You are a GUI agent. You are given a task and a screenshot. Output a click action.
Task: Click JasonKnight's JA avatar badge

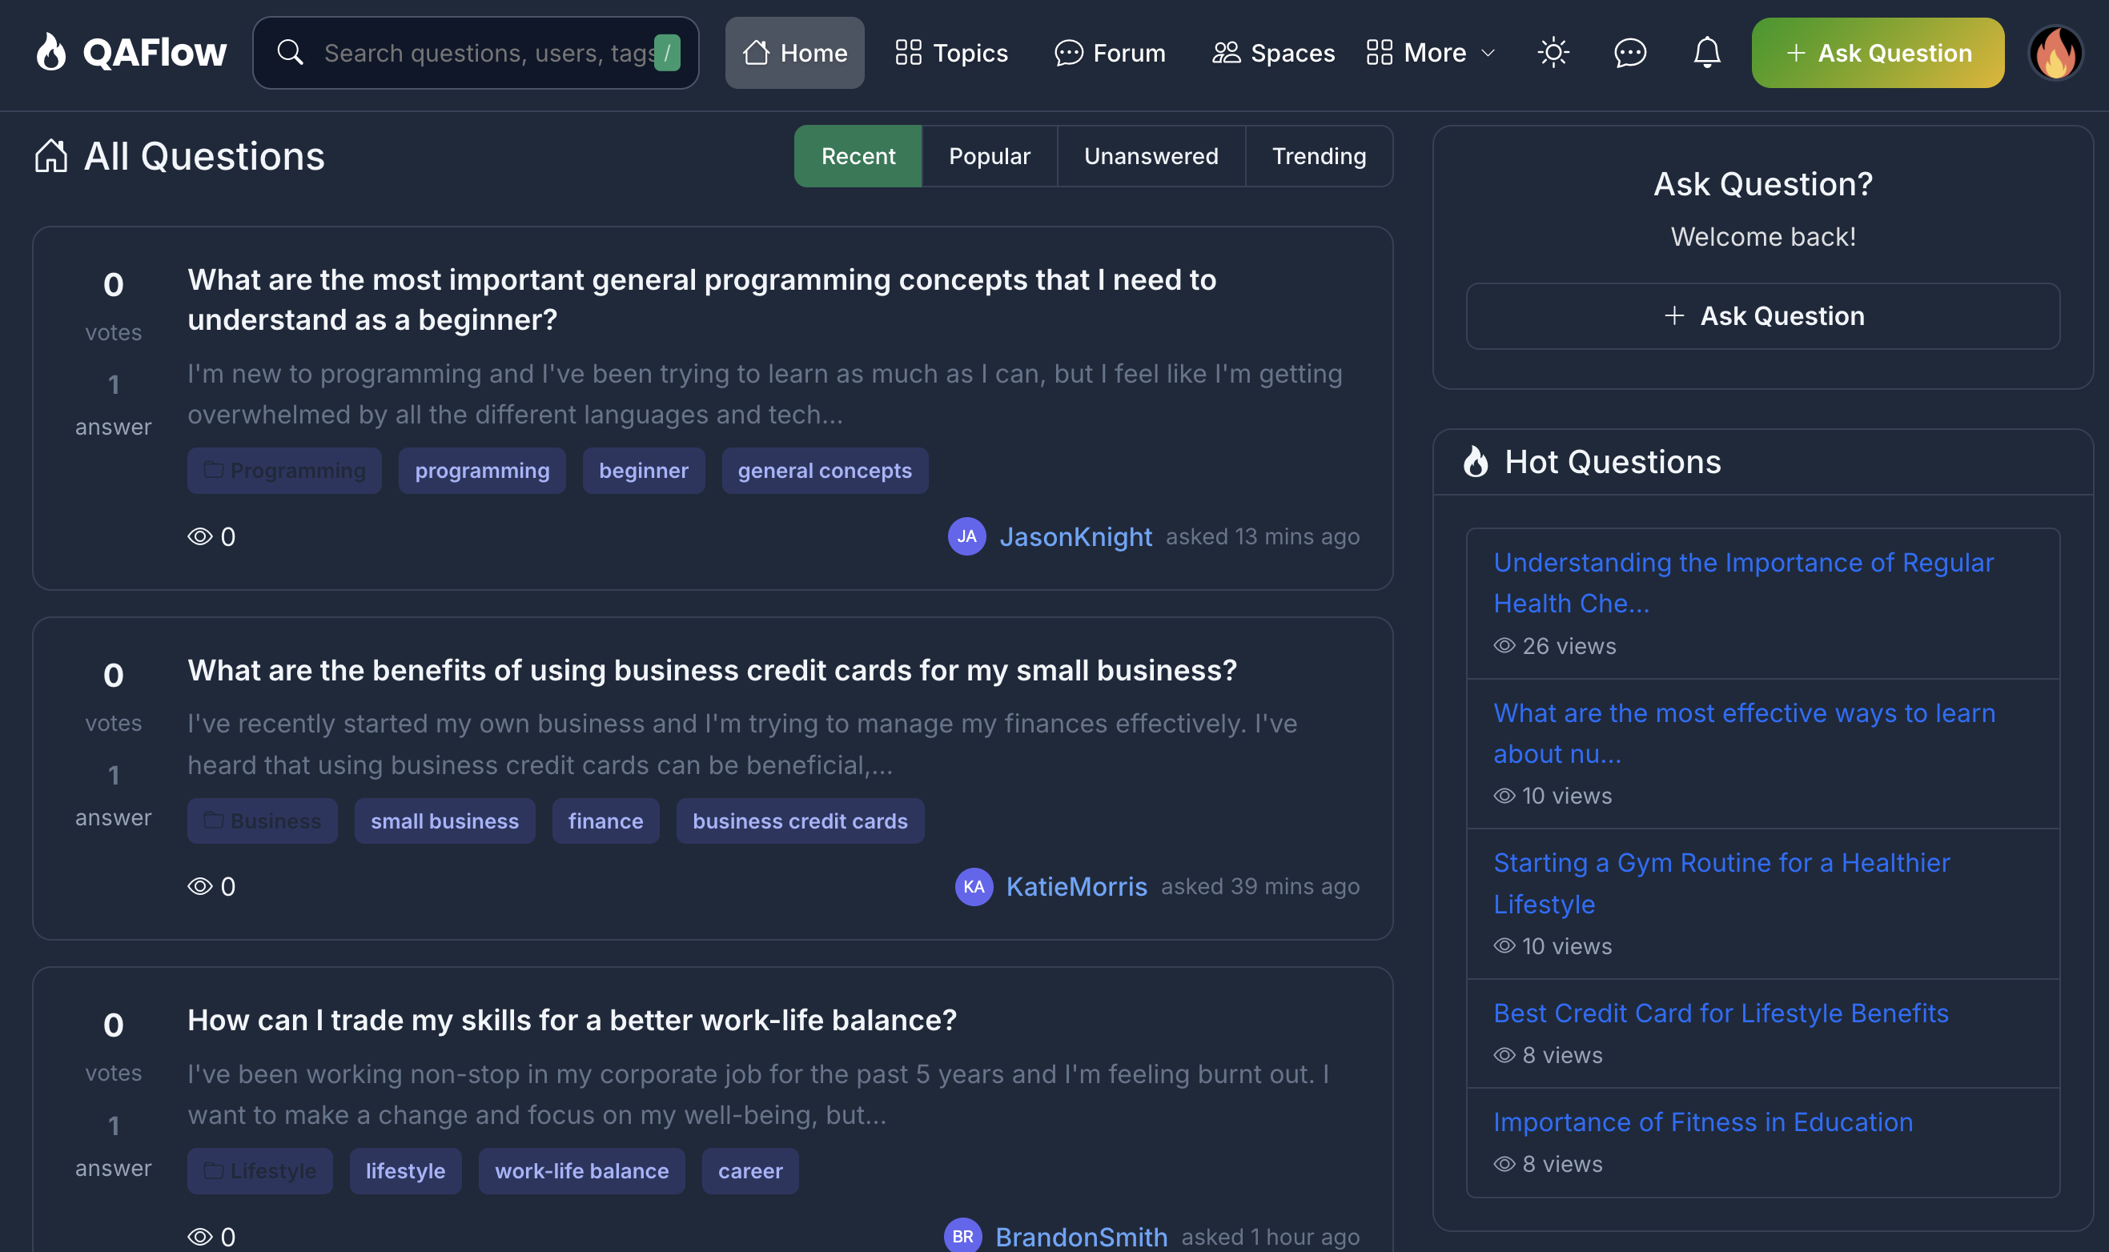tap(966, 536)
